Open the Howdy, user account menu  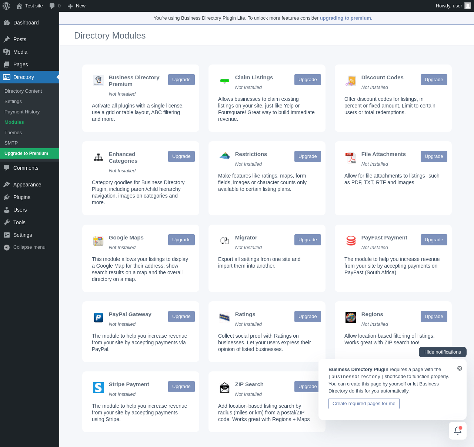(453, 6)
